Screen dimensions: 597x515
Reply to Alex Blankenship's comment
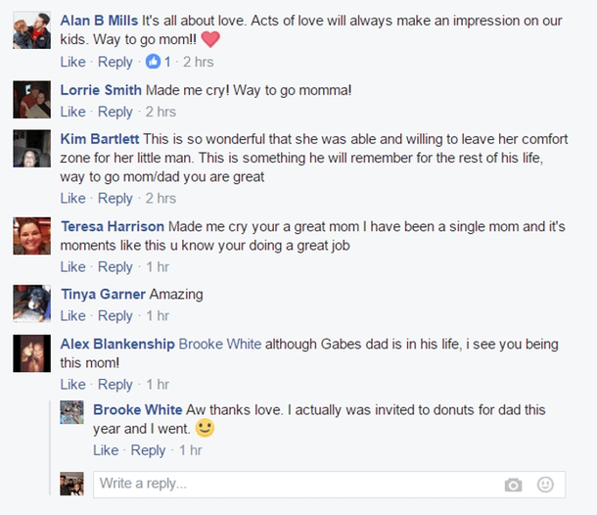click(x=115, y=384)
